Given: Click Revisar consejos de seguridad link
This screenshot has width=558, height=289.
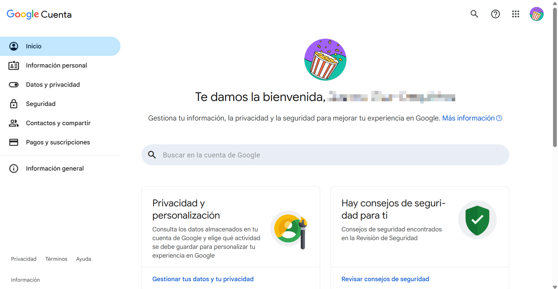Looking at the screenshot, I should tap(385, 279).
